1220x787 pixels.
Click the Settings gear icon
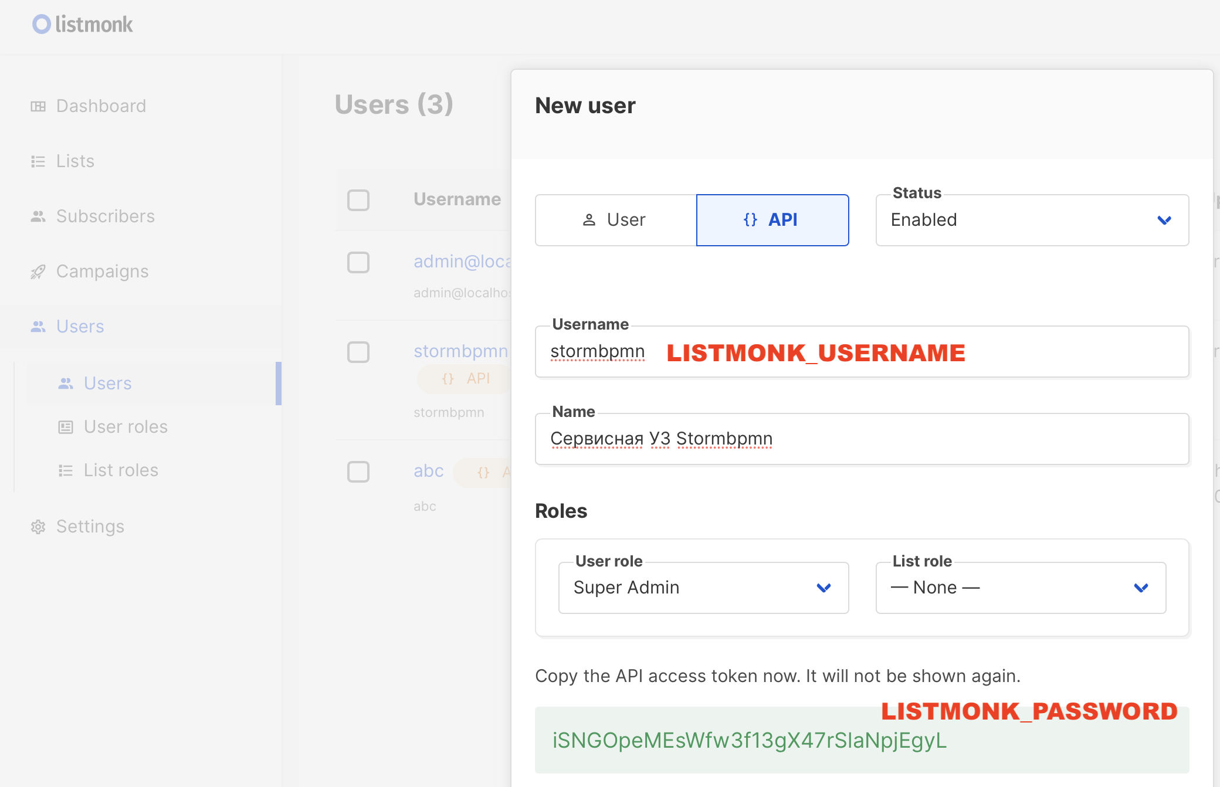tap(38, 527)
